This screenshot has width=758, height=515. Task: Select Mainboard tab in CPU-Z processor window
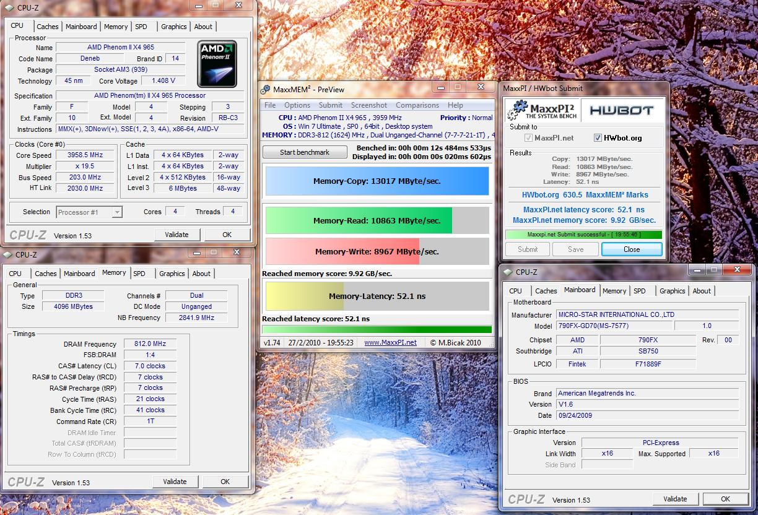coord(81,27)
